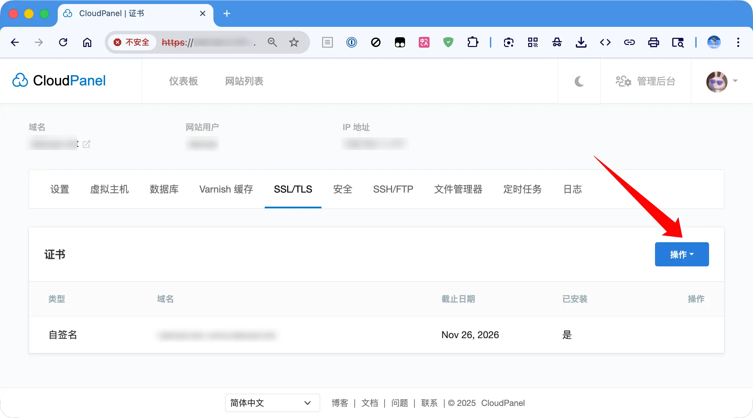Open the 管理后台 admin icon

(623, 81)
